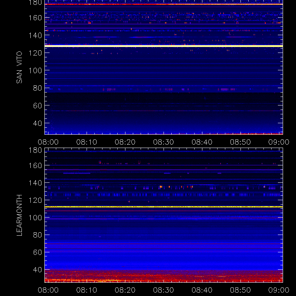
Task: Click the 09:00 time label under the SAN VITO plot
Action: [x=279, y=142]
